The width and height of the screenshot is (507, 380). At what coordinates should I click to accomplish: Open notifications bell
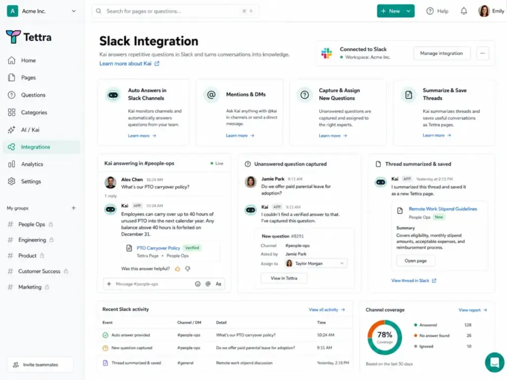(463, 11)
